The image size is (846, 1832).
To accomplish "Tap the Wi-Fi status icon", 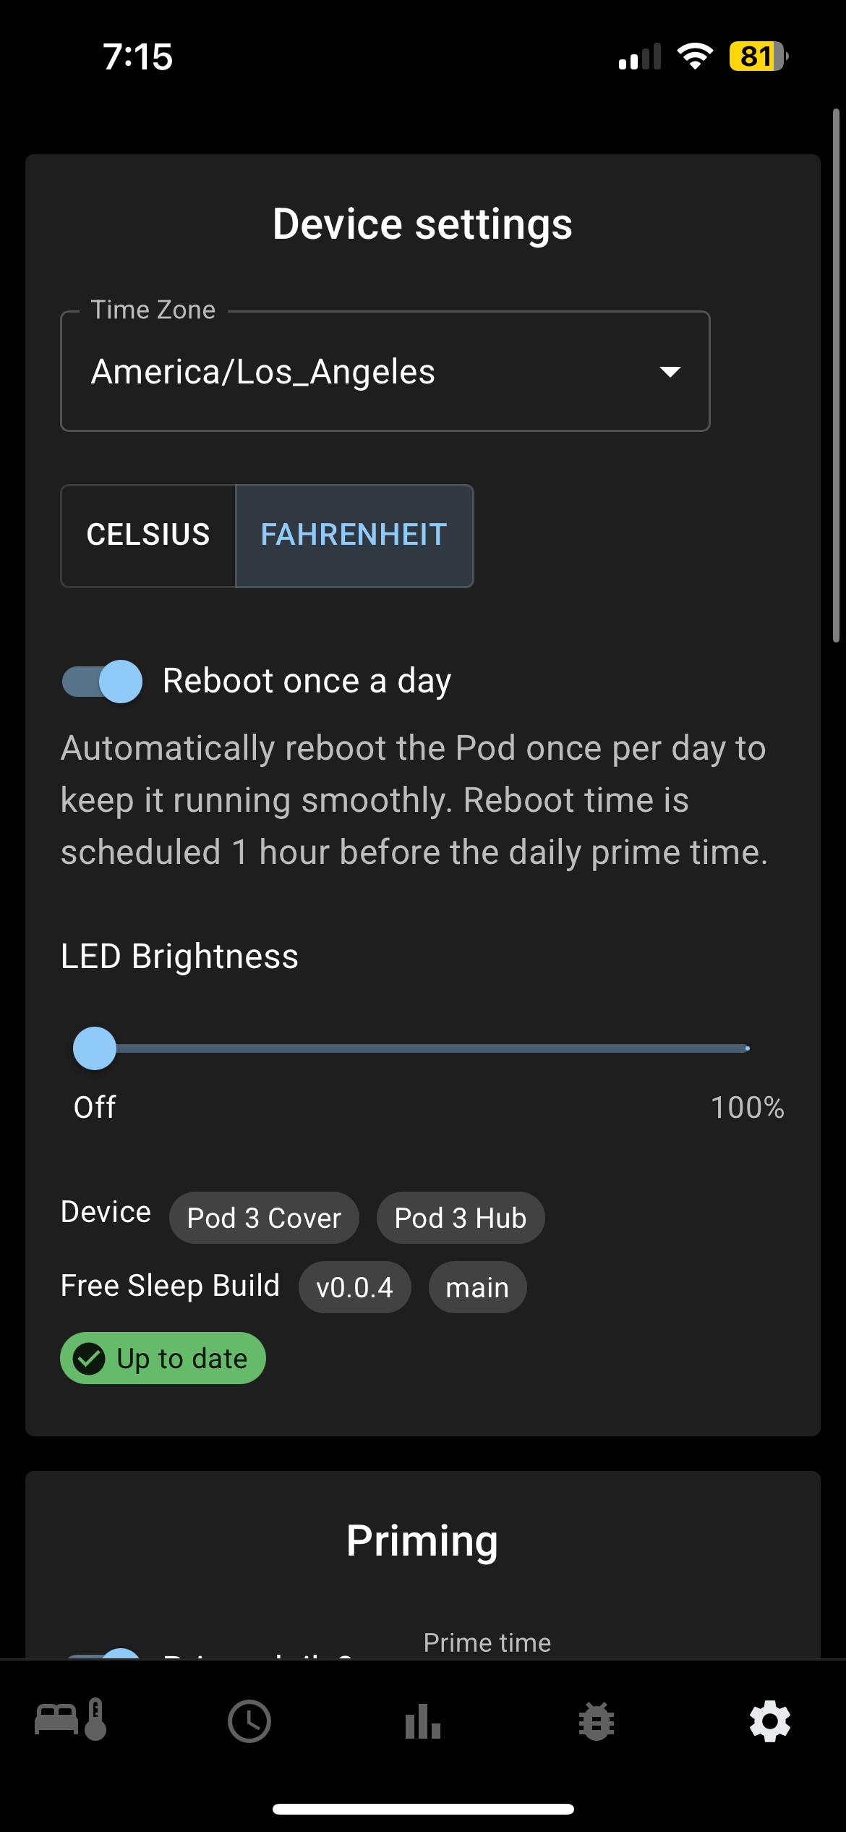I will (695, 56).
